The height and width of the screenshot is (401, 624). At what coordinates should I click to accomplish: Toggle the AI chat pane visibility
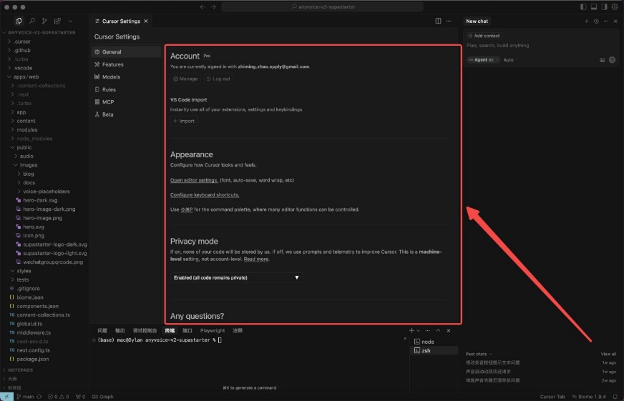[x=604, y=6]
